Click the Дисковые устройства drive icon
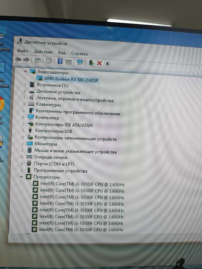The width and height of the screenshot is (202, 269). [x=32, y=92]
